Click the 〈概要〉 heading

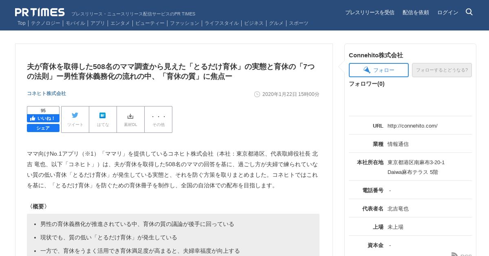click(x=38, y=206)
